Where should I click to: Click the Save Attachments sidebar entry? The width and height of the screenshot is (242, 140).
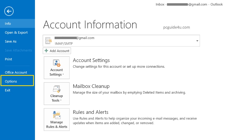(x=18, y=50)
